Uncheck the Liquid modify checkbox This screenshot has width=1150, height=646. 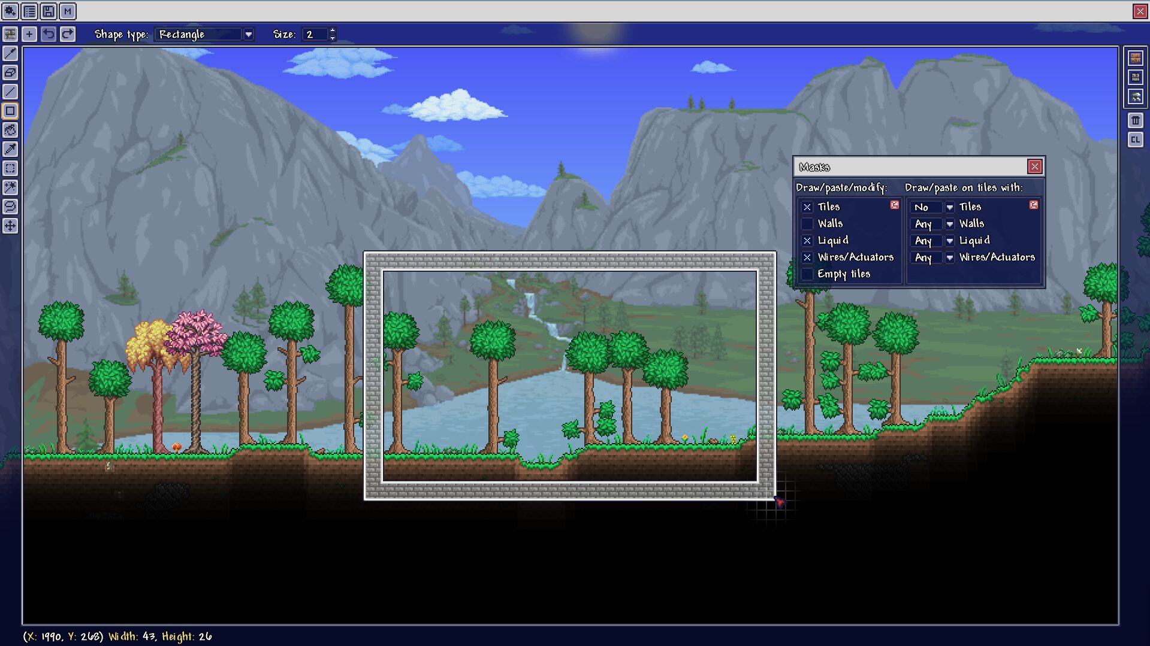click(x=807, y=241)
